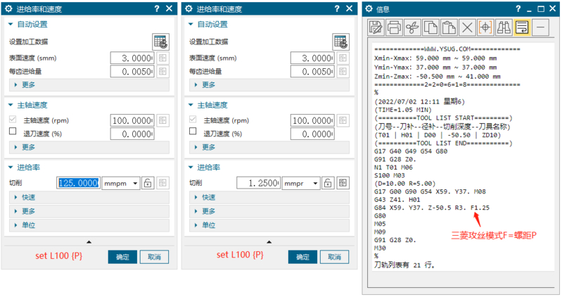Click the line 'G17 G40 G49 G54 G80'
This screenshot has height=297, width=562.
coord(411,151)
